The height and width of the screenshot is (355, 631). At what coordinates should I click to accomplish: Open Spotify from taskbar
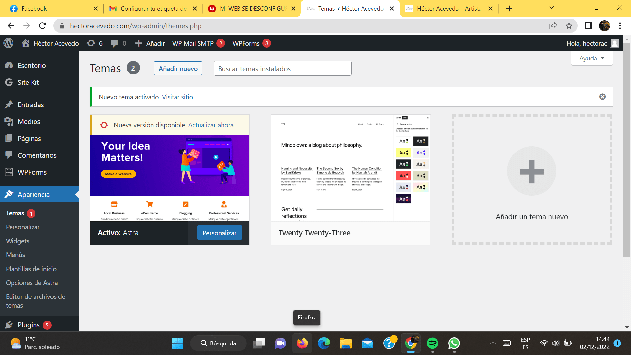pos(432,343)
